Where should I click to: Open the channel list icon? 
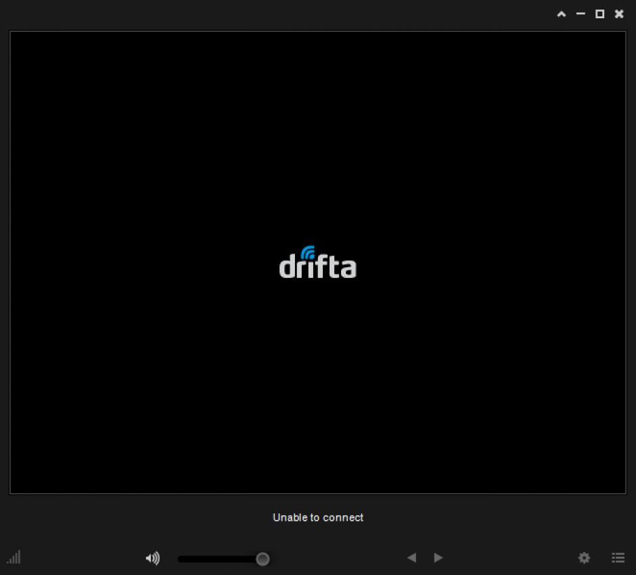coord(618,558)
